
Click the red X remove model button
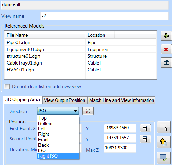(x=166, y=49)
